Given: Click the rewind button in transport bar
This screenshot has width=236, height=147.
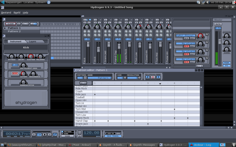Looking at the screenshot, I should (34, 134).
